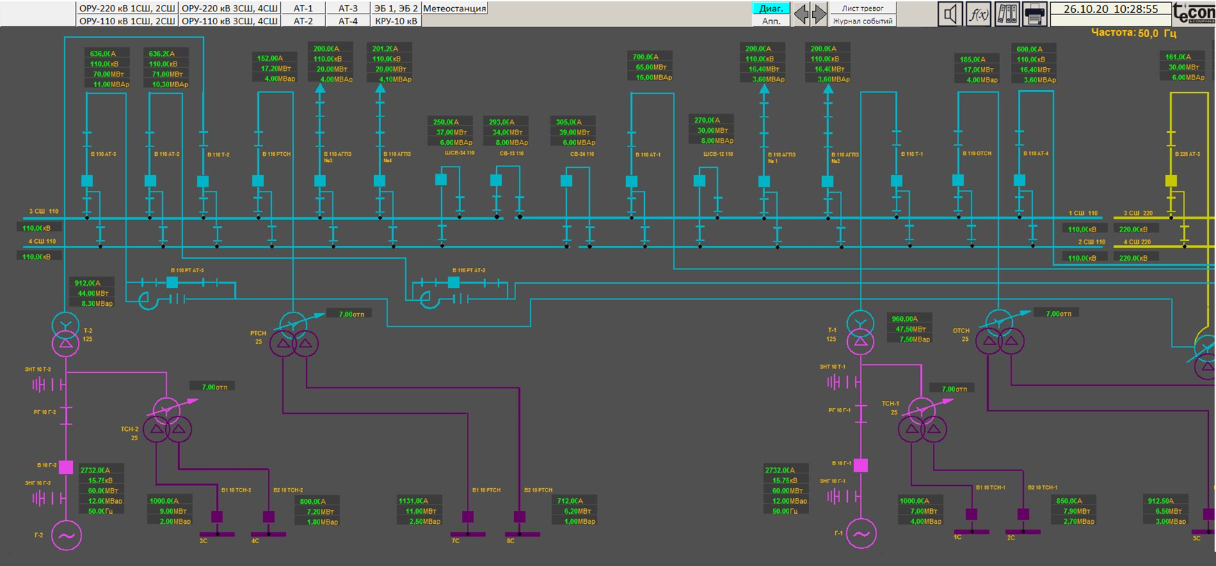Open Журнал событий
1216x566 pixels.
click(862, 21)
